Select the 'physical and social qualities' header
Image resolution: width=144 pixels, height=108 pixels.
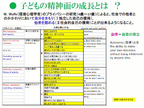pos(93,28)
